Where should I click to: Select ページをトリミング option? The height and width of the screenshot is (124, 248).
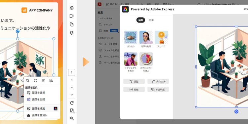pos(109,57)
